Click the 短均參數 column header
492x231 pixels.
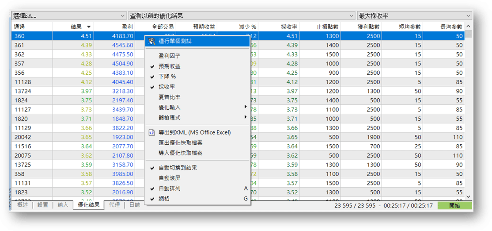click(403, 27)
